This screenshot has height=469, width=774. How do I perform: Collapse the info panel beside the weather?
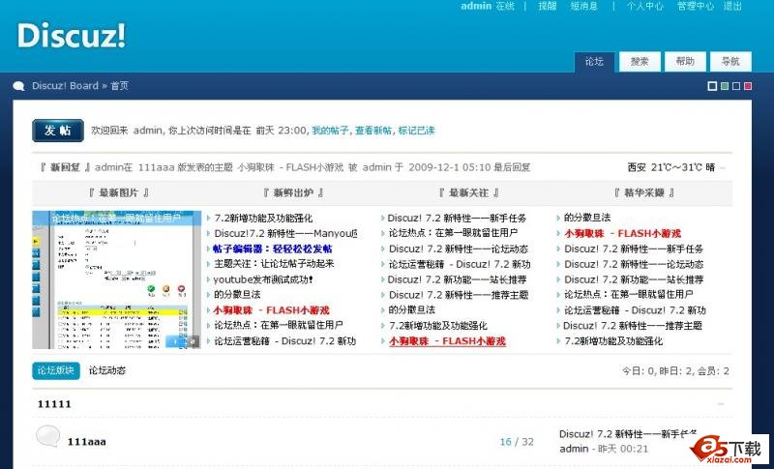tap(723, 167)
